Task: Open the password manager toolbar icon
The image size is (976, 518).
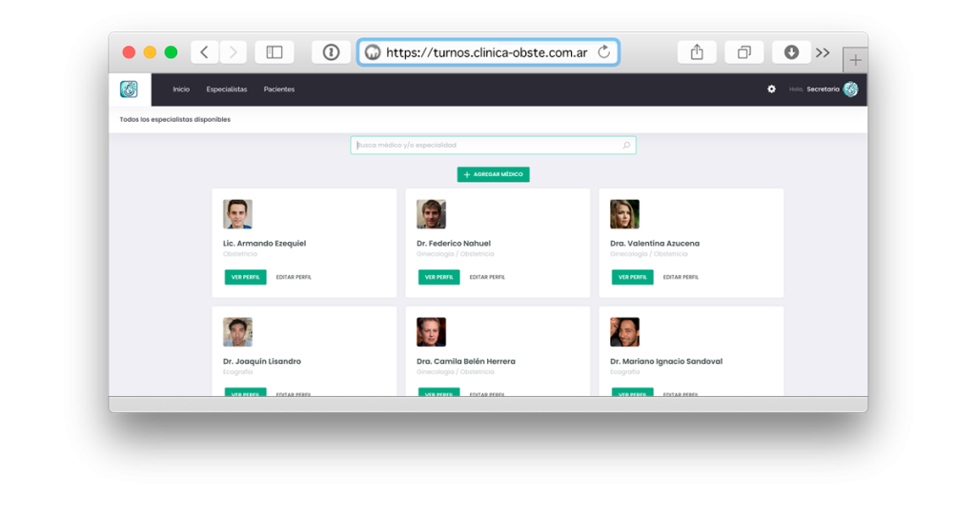Action: (331, 52)
